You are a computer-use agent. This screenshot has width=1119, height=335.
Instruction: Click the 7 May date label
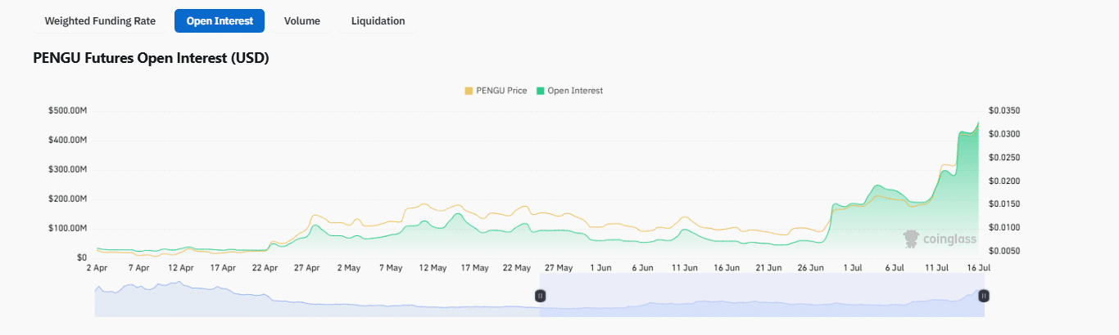click(390, 268)
